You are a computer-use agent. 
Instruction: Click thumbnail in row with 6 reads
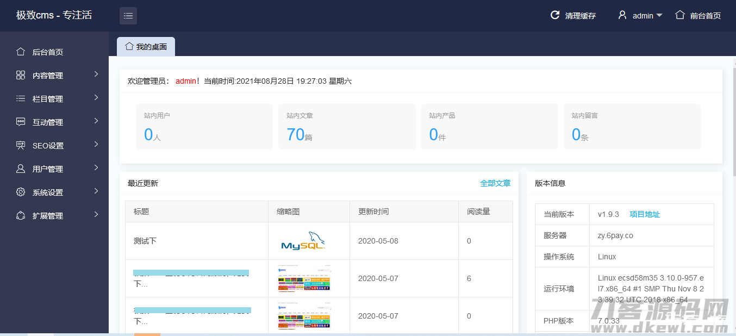(304, 278)
